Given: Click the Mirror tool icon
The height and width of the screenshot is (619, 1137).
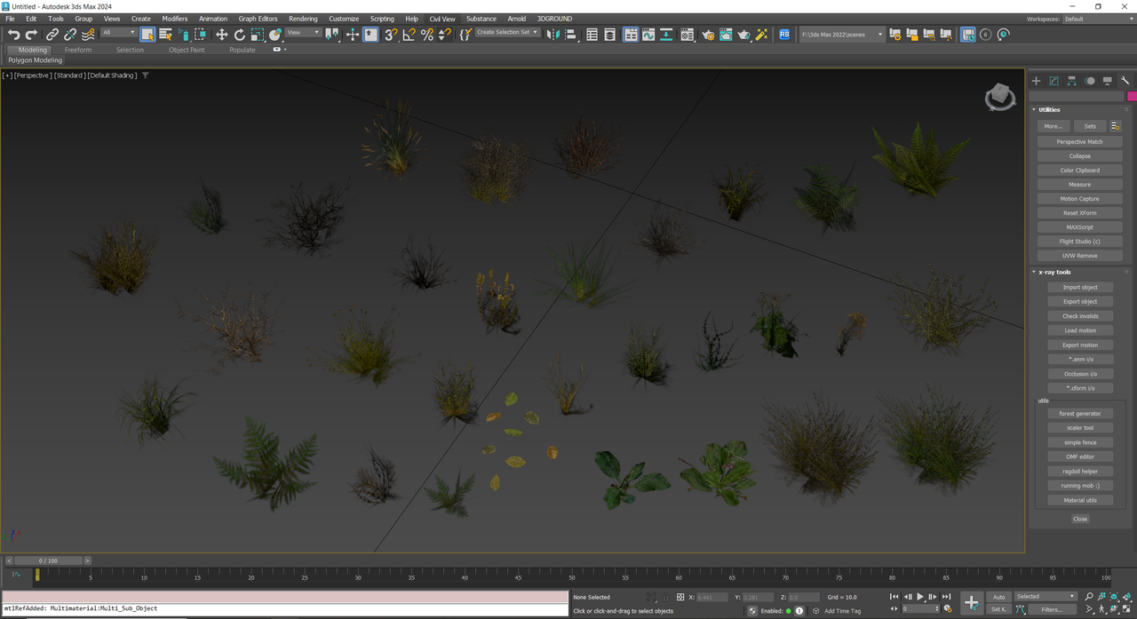Looking at the screenshot, I should [553, 35].
